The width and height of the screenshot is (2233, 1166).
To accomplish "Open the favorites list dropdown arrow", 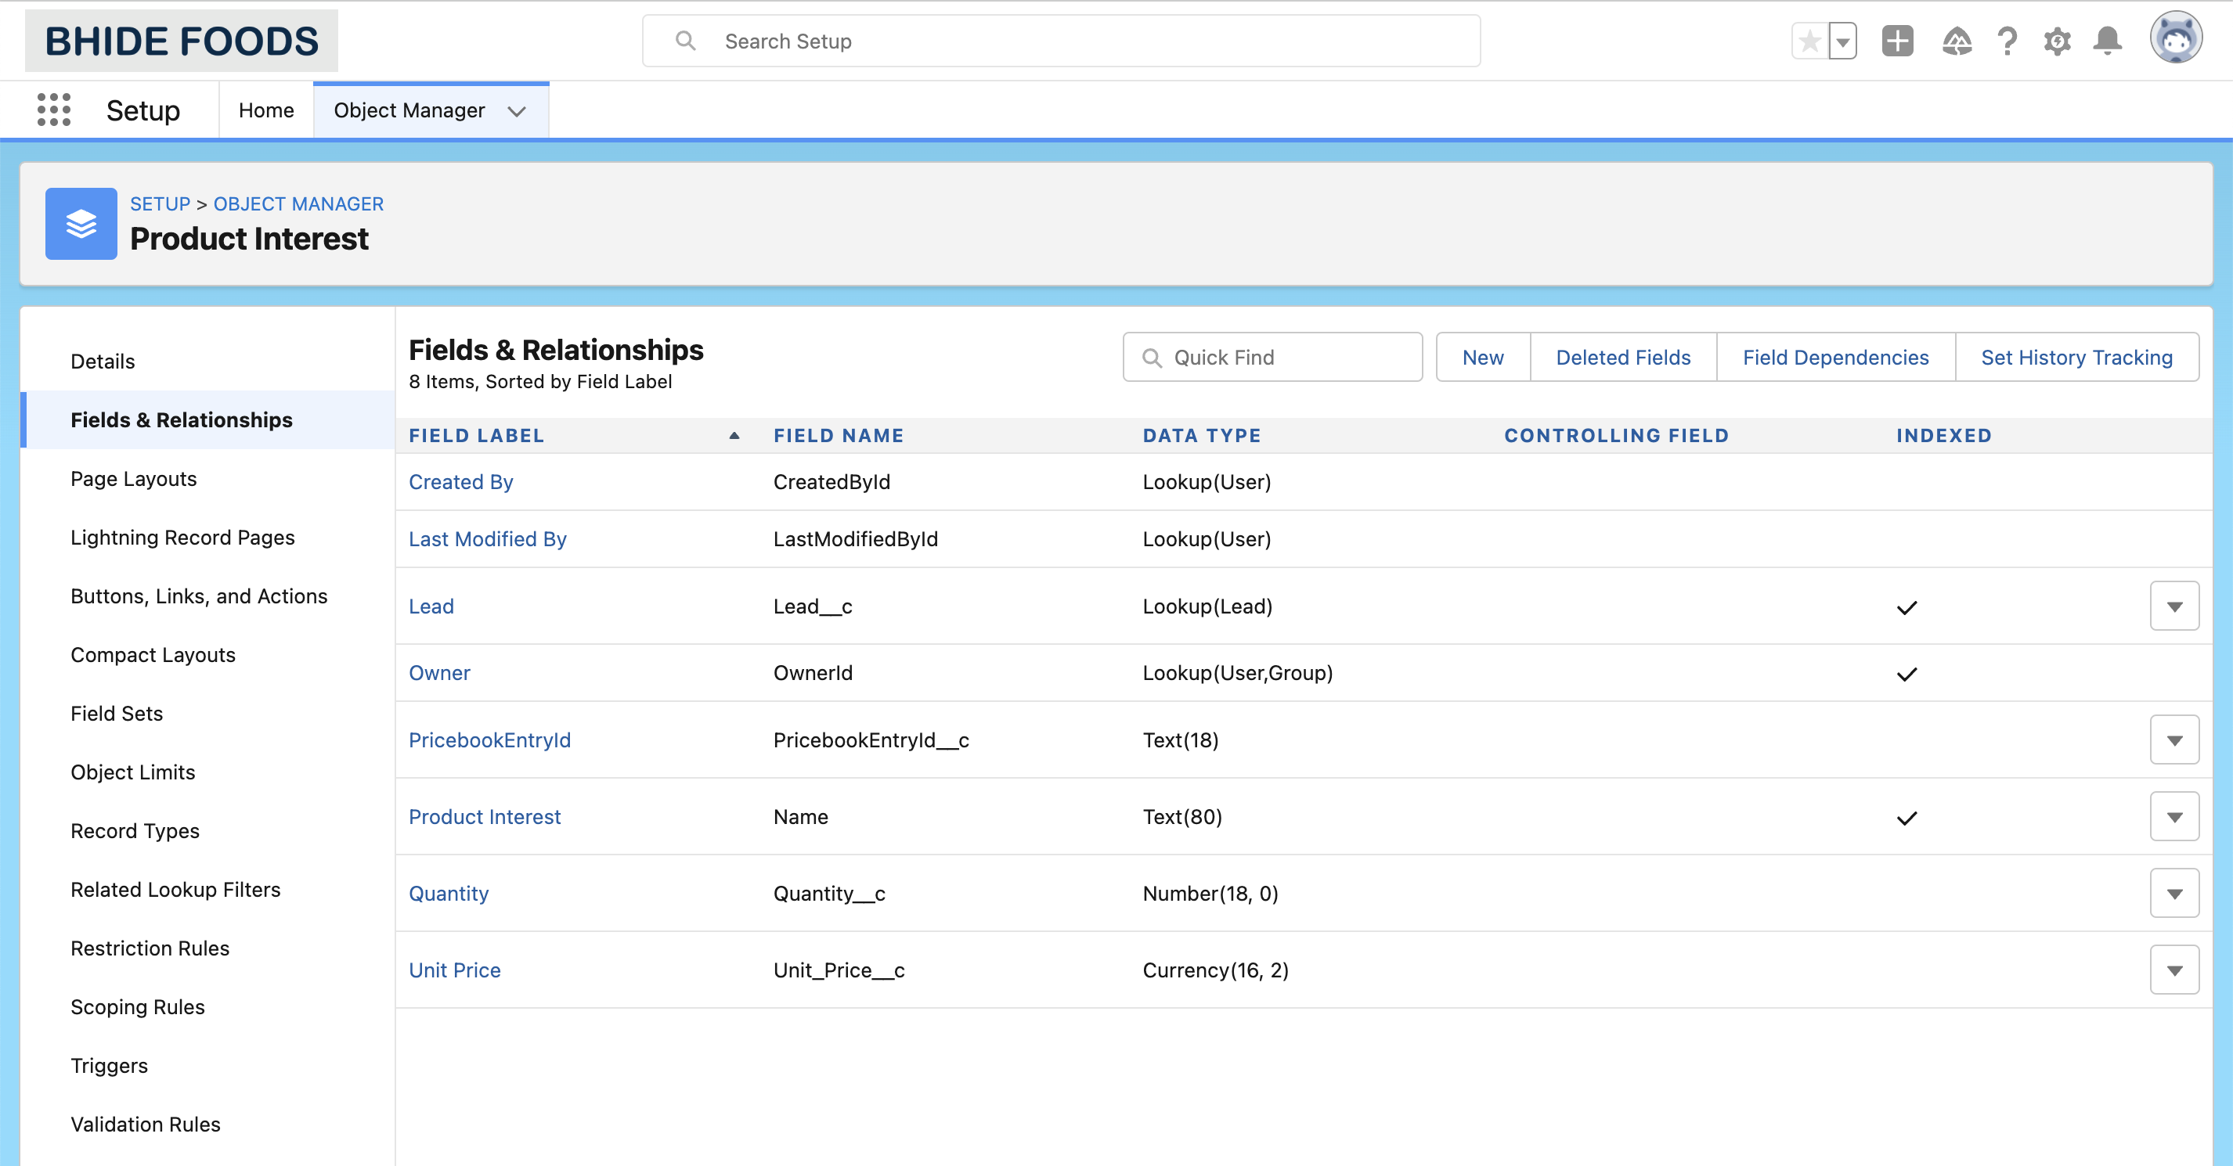I will tap(1843, 41).
